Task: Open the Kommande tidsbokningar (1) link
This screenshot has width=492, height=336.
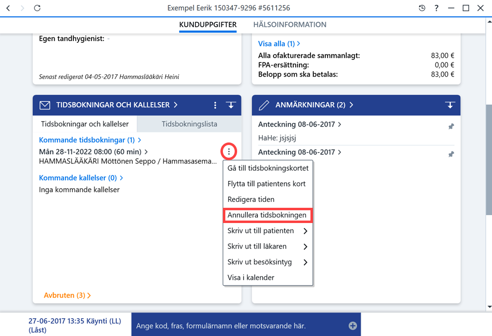Action: click(x=90, y=140)
